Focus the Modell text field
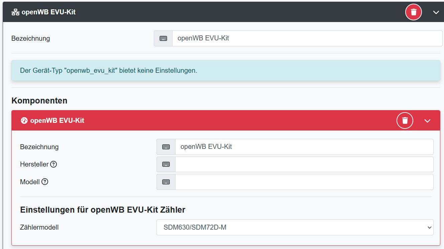This screenshot has height=249, width=444. (x=304, y=182)
